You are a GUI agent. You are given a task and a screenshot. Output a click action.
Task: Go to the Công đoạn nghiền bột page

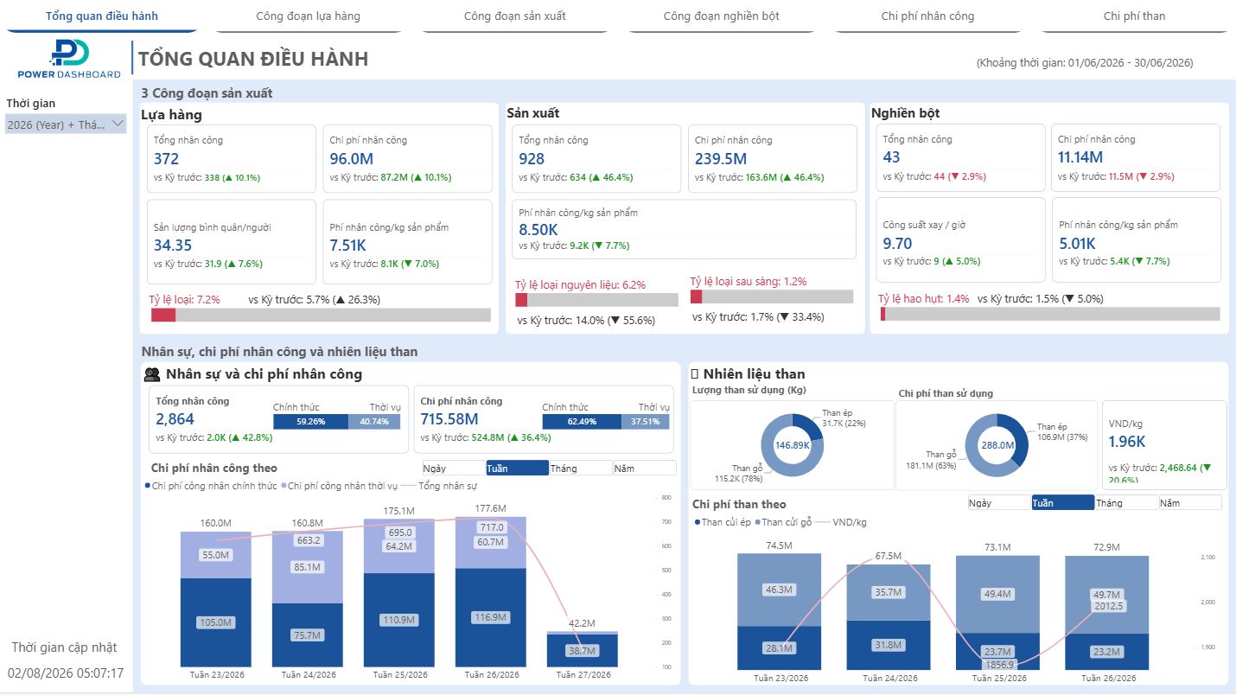722,16
